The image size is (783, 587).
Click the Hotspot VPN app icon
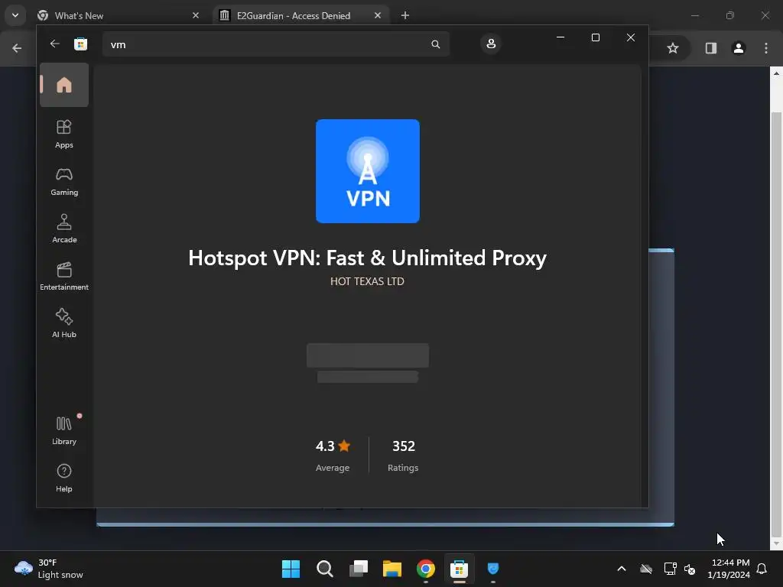click(368, 170)
